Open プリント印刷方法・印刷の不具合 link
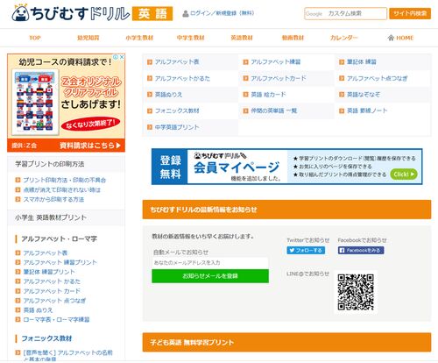This screenshot has height=363, width=438. click(65, 180)
